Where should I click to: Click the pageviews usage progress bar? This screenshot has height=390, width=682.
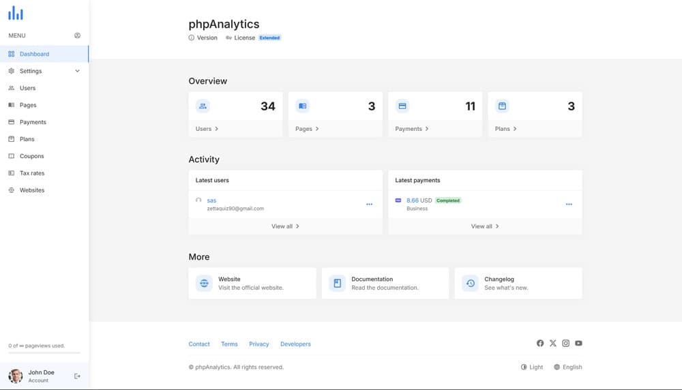coord(44,352)
